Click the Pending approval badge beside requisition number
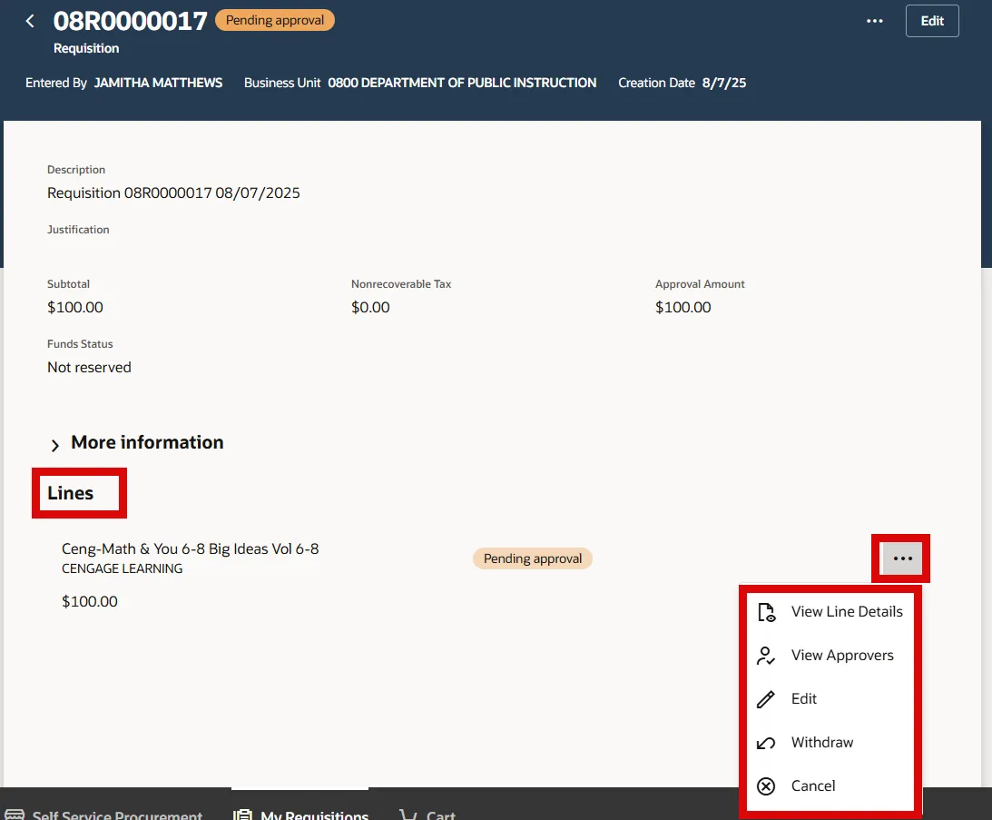The image size is (992, 820). [274, 20]
